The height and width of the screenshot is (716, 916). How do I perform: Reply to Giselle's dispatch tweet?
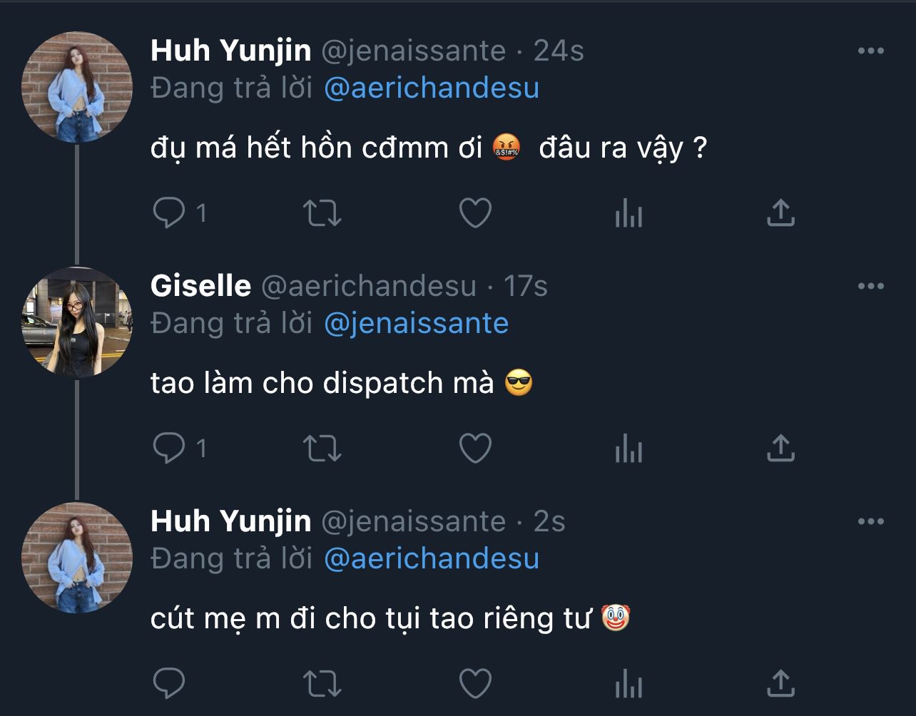[x=169, y=448]
